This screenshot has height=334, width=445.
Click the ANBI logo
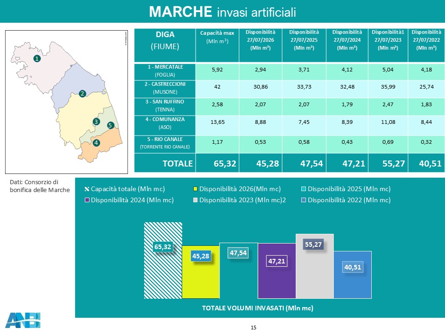(x=23, y=320)
